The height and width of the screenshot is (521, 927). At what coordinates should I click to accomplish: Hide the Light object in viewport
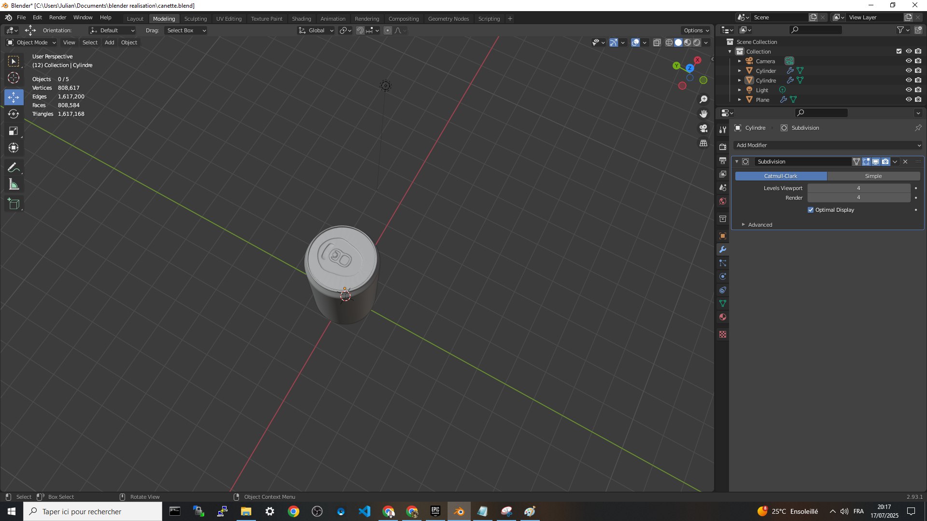click(909, 90)
